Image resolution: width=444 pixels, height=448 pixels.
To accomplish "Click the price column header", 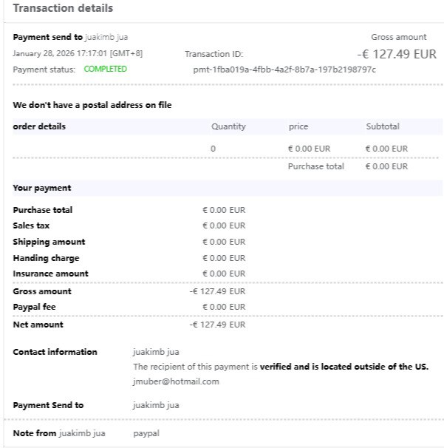I will click(x=298, y=126).
